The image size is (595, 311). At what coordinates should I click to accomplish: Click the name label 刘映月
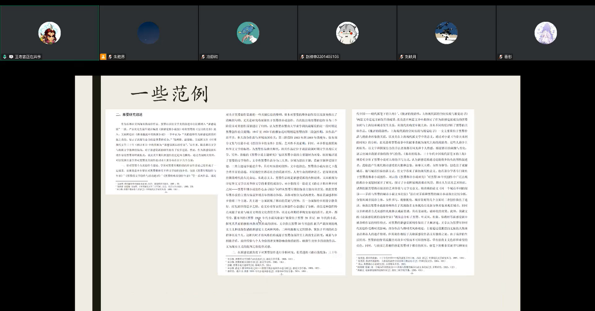pos(411,57)
